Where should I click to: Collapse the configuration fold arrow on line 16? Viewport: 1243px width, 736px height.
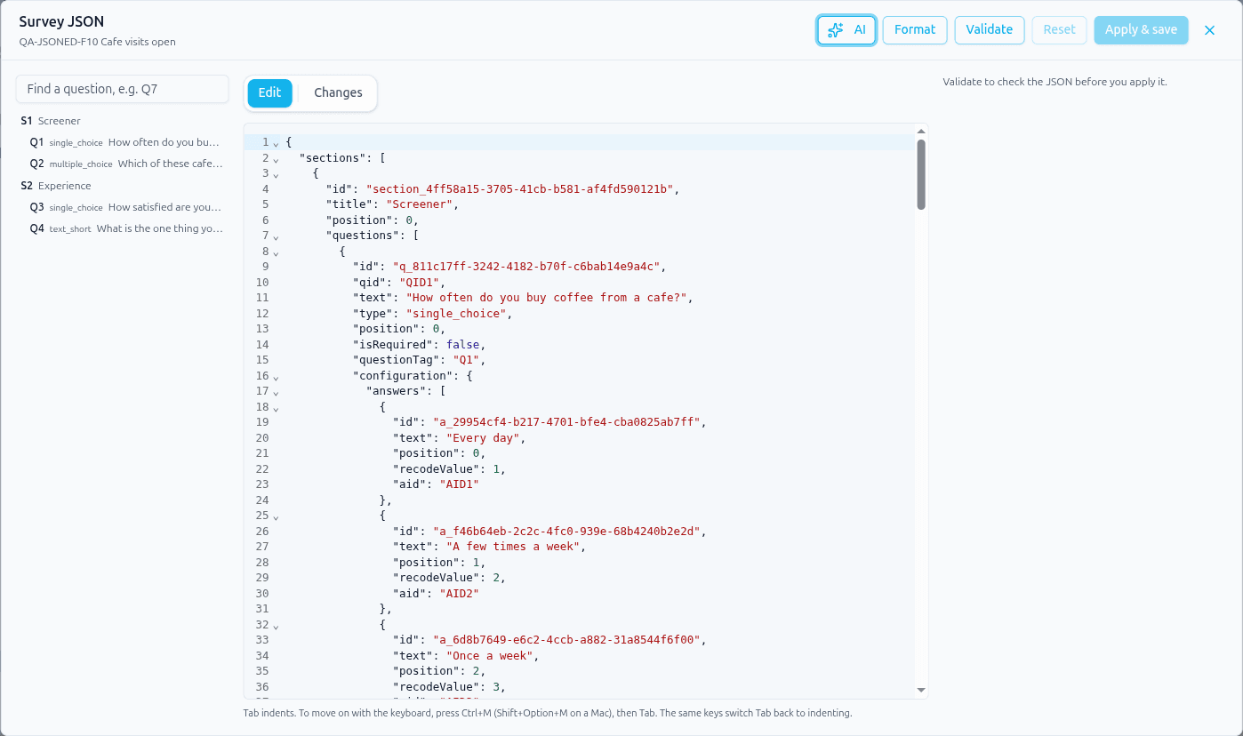pos(276,377)
